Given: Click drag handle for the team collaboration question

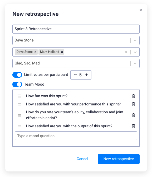Looking at the screenshot, I should [x=19, y=115].
